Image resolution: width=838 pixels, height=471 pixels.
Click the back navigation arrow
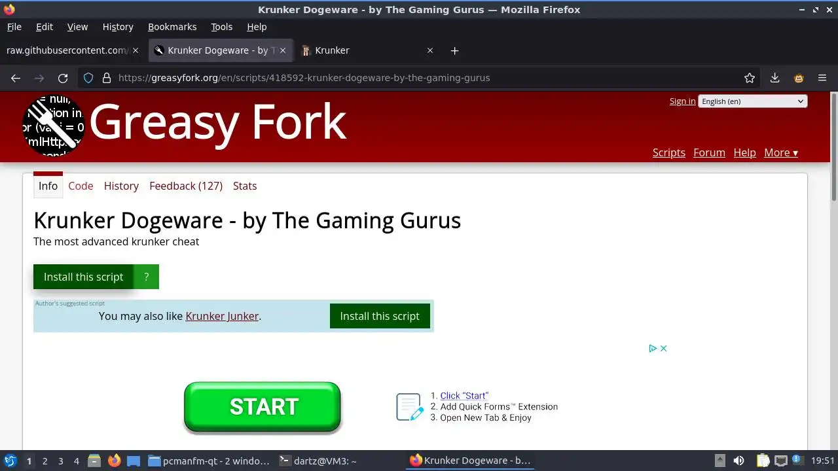coord(16,78)
